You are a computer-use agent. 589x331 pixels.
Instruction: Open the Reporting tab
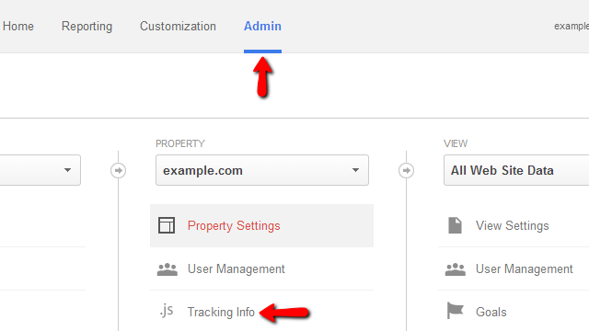pos(87,27)
